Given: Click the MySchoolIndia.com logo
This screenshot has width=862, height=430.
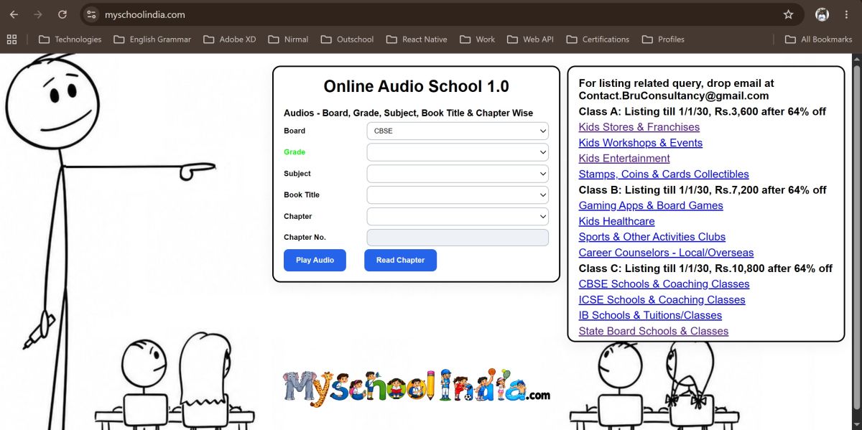Looking at the screenshot, I should click(x=417, y=386).
